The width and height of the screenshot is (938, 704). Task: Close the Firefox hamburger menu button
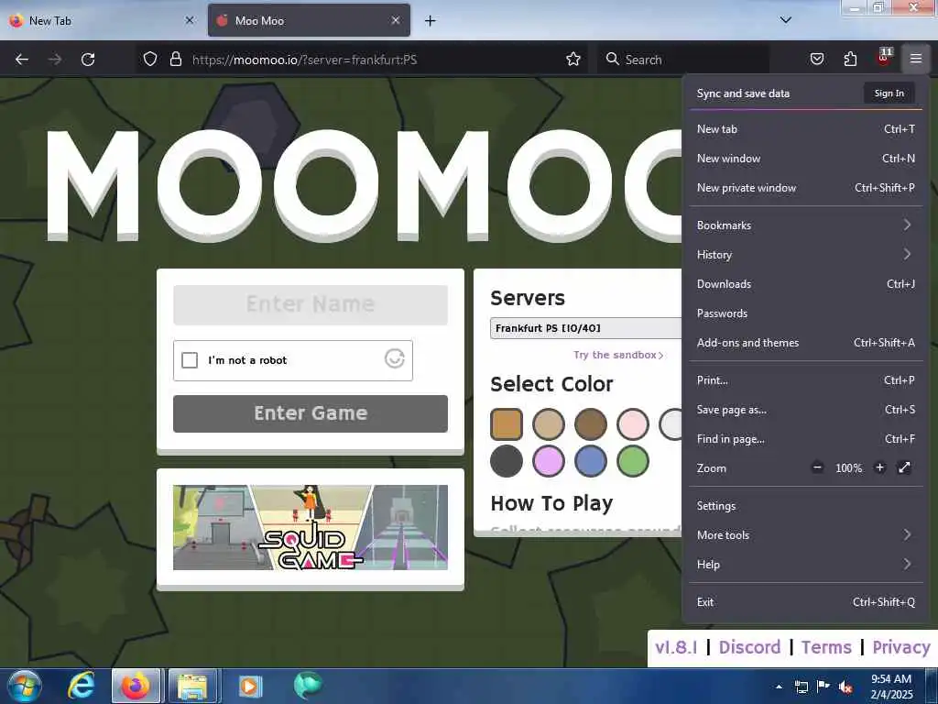click(x=916, y=60)
